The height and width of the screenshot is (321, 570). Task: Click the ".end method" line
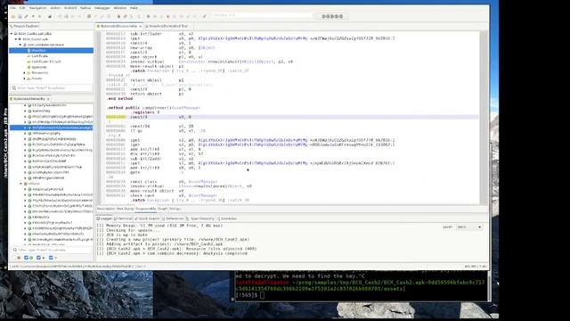pos(119,99)
